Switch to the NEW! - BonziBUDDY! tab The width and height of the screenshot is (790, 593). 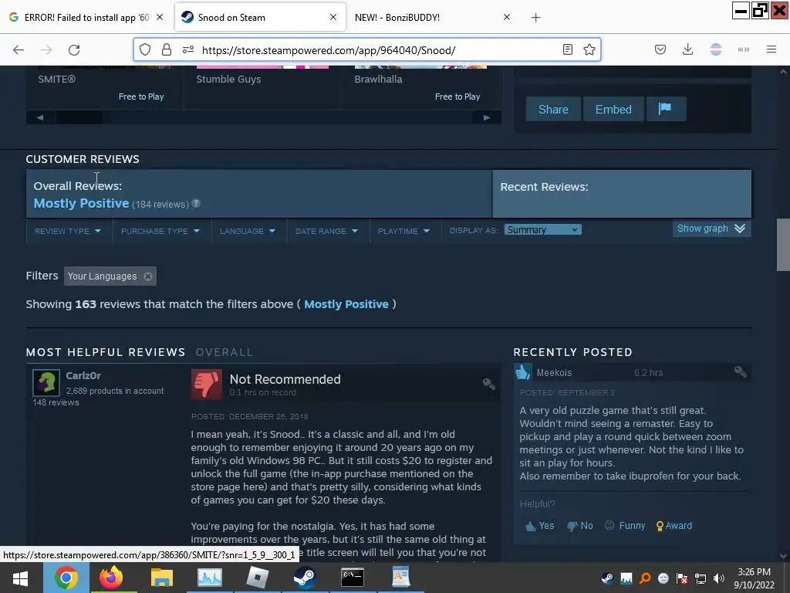[397, 17]
